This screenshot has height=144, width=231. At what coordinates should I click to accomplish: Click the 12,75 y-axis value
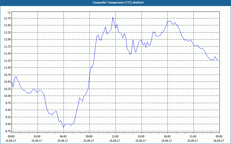click(x=8, y=18)
